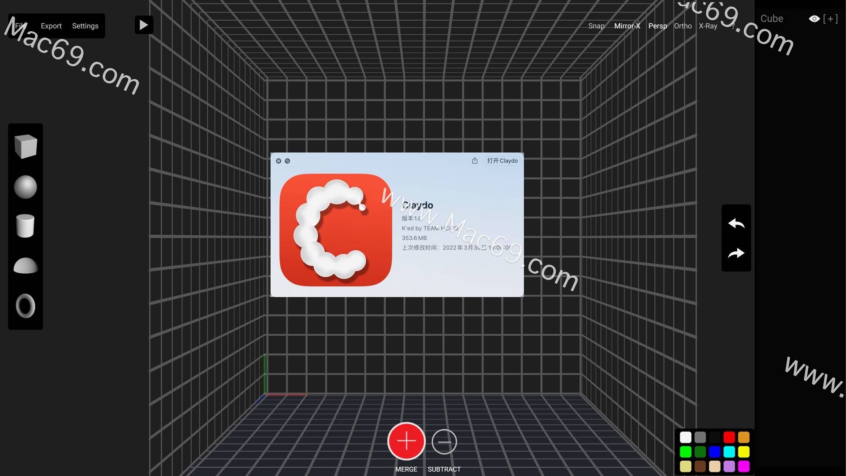The height and width of the screenshot is (476, 846).
Task: Toggle Snap mode on
Action: [596, 26]
